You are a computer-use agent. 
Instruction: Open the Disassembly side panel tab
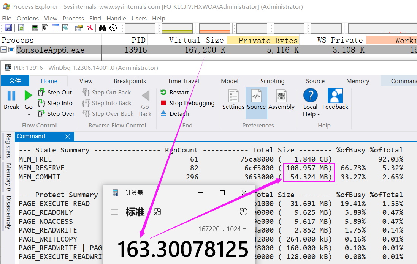click(x=8, y=212)
